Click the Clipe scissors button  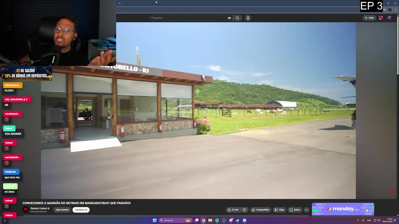[x=279, y=210]
